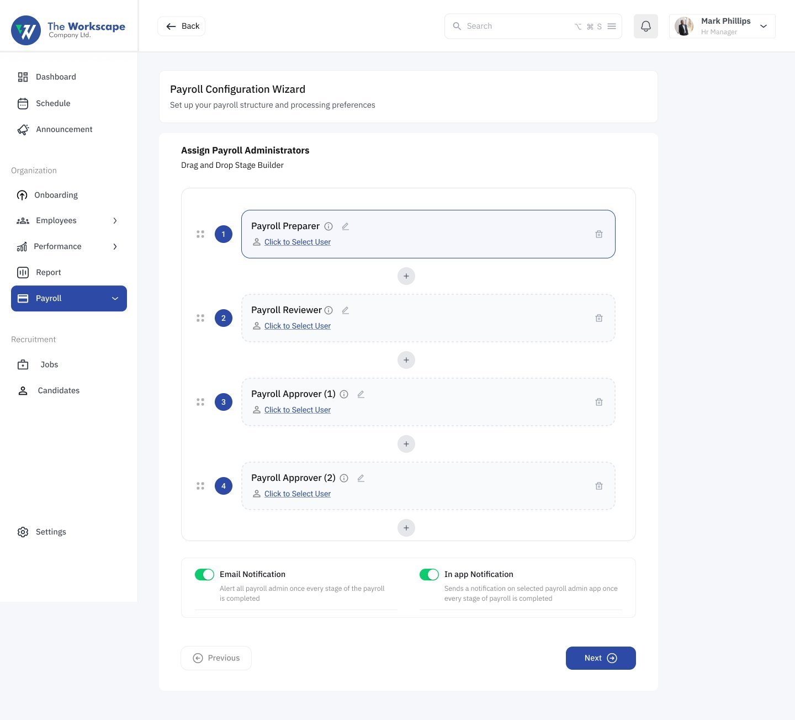Return to the Previous wizard step
Viewport: 795px width, 720px height.
coord(216,658)
